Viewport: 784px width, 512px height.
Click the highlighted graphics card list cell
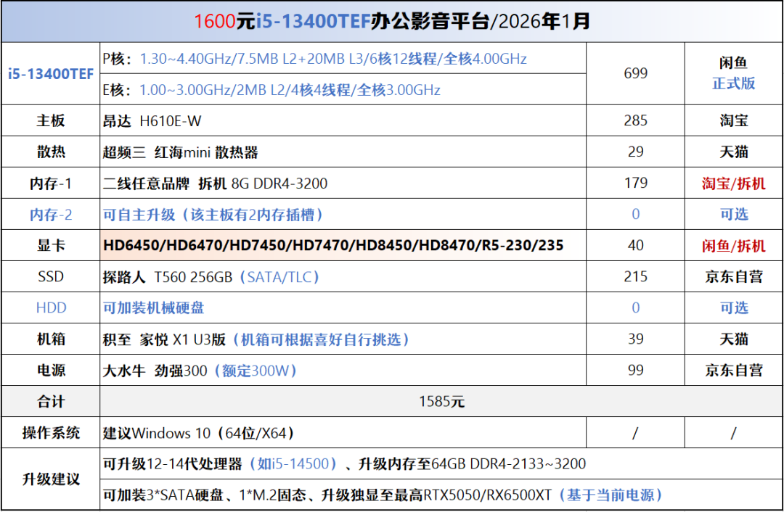tap(333, 246)
